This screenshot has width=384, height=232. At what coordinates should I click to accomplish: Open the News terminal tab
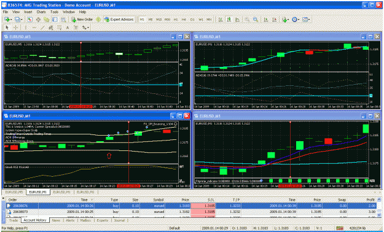(56, 220)
